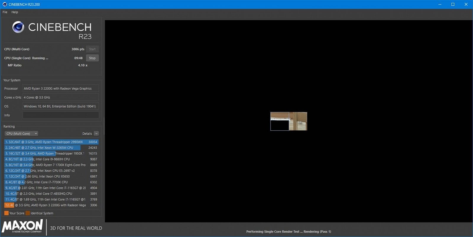Close the Cinebench window
The width and height of the screenshot is (473, 237).
(x=466, y=4)
